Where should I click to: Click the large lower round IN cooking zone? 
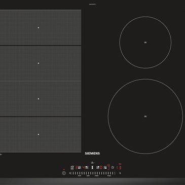point(145,117)
